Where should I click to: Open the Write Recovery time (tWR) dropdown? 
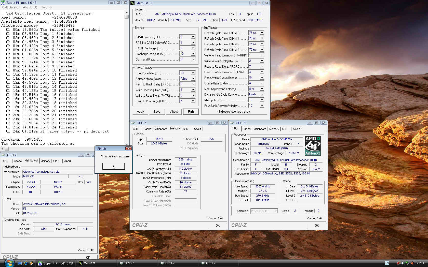pos(193,90)
